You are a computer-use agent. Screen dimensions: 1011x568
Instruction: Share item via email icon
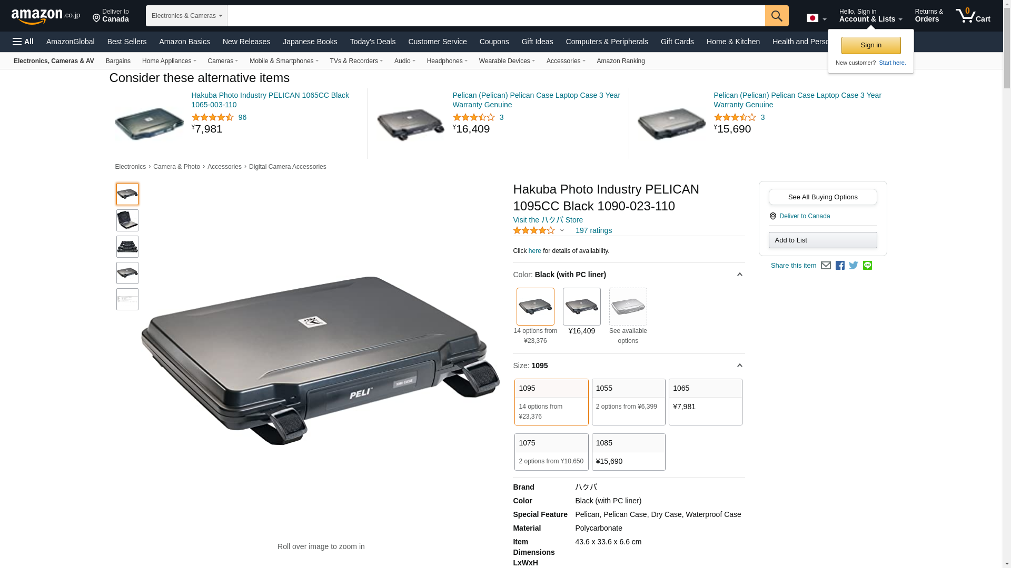(x=826, y=266)
